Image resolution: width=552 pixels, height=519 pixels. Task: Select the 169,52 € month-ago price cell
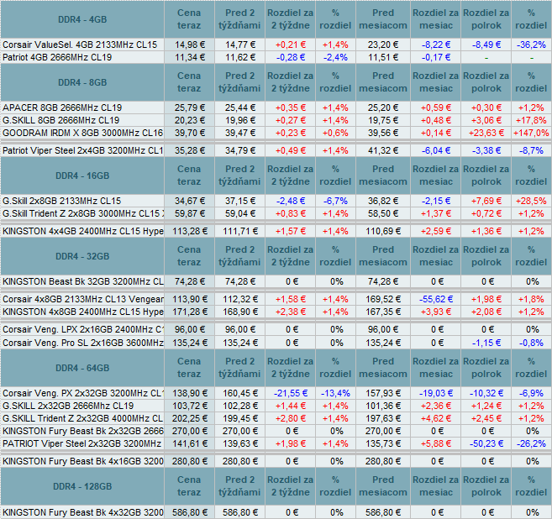(383, 299)
